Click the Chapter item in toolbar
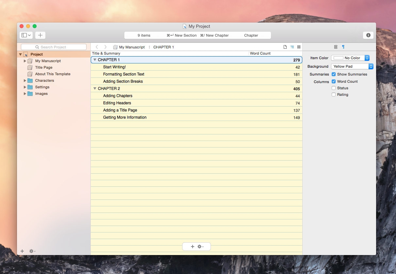Screen dimensions: 396x274 point(251,35)
